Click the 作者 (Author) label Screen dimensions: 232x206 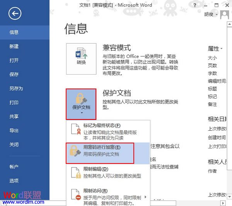[x=212, y=171]
